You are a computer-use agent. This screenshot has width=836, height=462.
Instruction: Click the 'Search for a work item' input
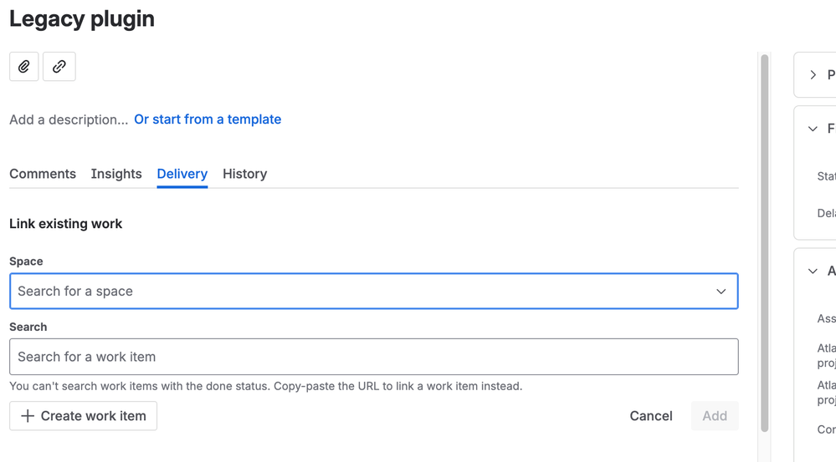[x=373, y=357]
